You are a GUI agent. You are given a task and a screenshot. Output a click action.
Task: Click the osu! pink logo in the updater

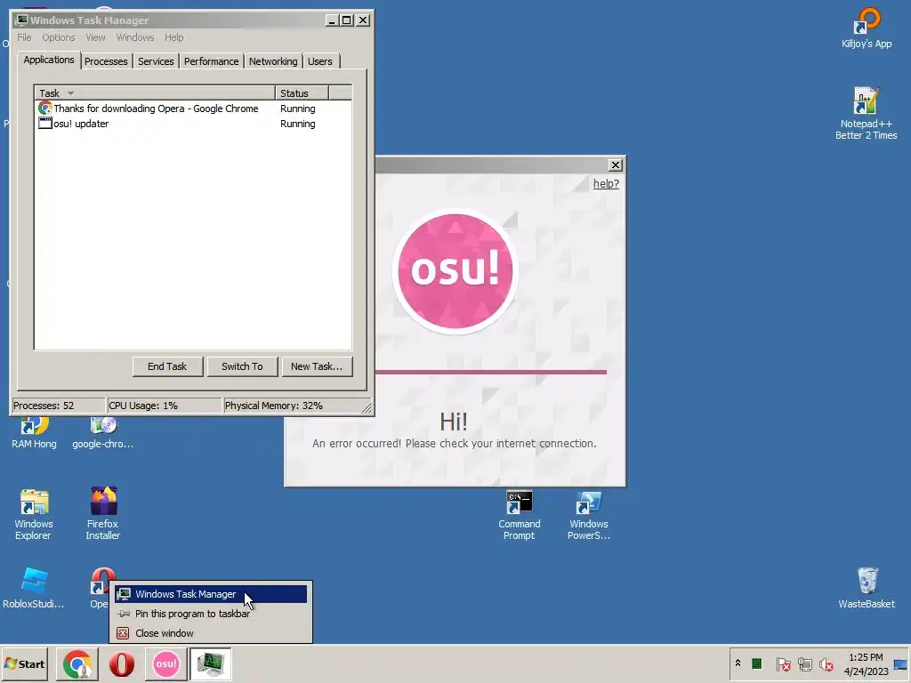(455, 270)
